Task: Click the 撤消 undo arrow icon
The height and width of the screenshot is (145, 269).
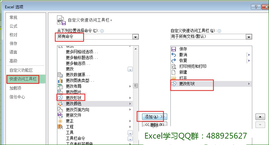Action: pyautogui.click(x=174, y=55)
